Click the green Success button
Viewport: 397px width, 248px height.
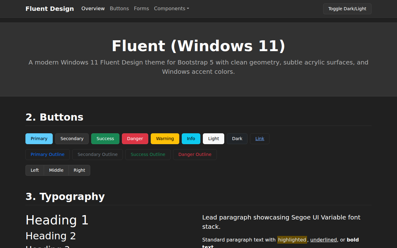105,139
